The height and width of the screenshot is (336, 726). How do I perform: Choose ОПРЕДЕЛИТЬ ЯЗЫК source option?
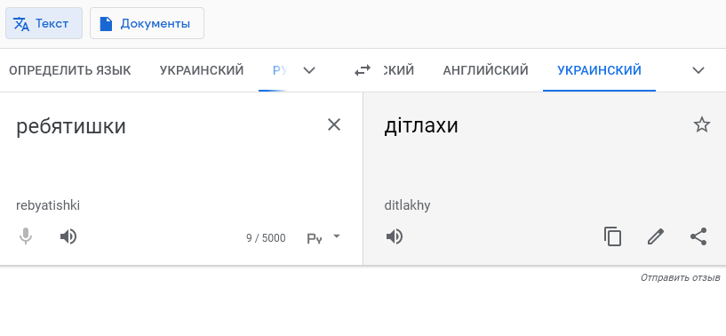[70, 70]
